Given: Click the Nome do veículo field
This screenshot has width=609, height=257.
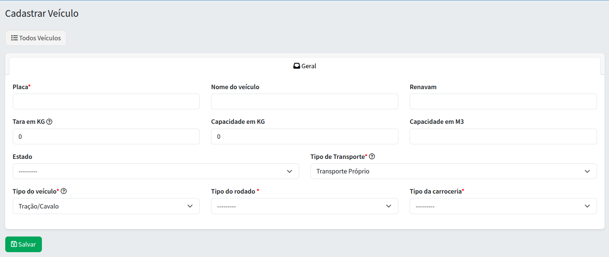Looking at the screenshot, I should click(304, 101).
